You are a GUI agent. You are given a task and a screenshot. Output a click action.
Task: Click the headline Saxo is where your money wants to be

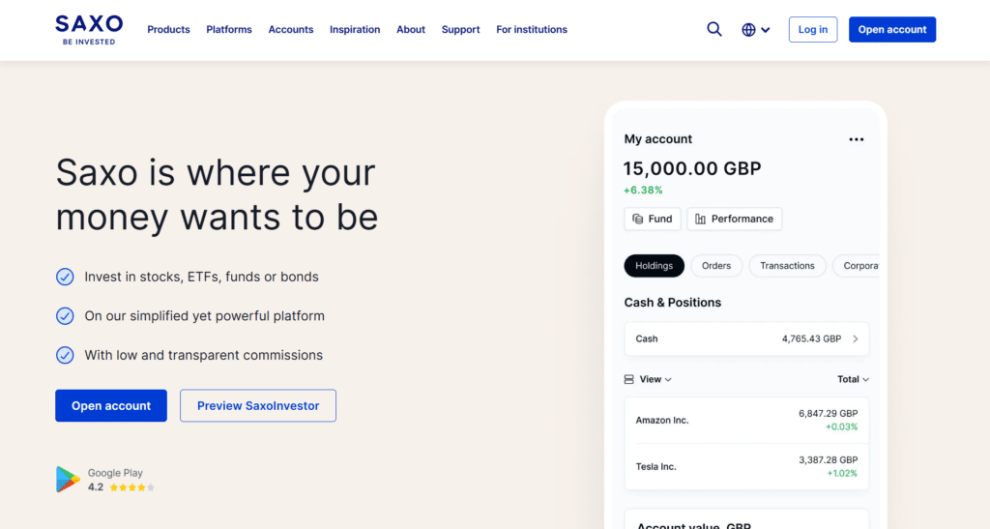[x=217, y=194]
